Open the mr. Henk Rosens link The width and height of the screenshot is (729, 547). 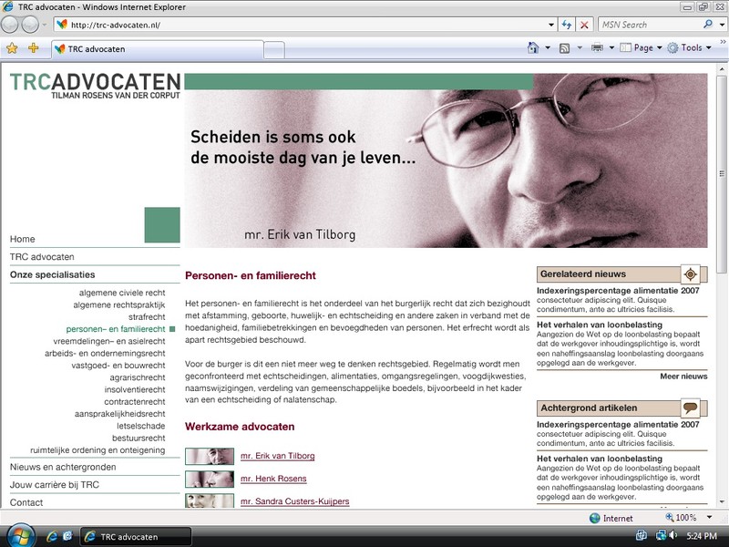click(x=273, y=479)
